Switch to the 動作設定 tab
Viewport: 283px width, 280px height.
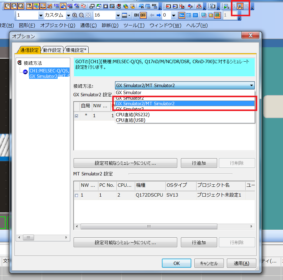(x=52, y=50)
